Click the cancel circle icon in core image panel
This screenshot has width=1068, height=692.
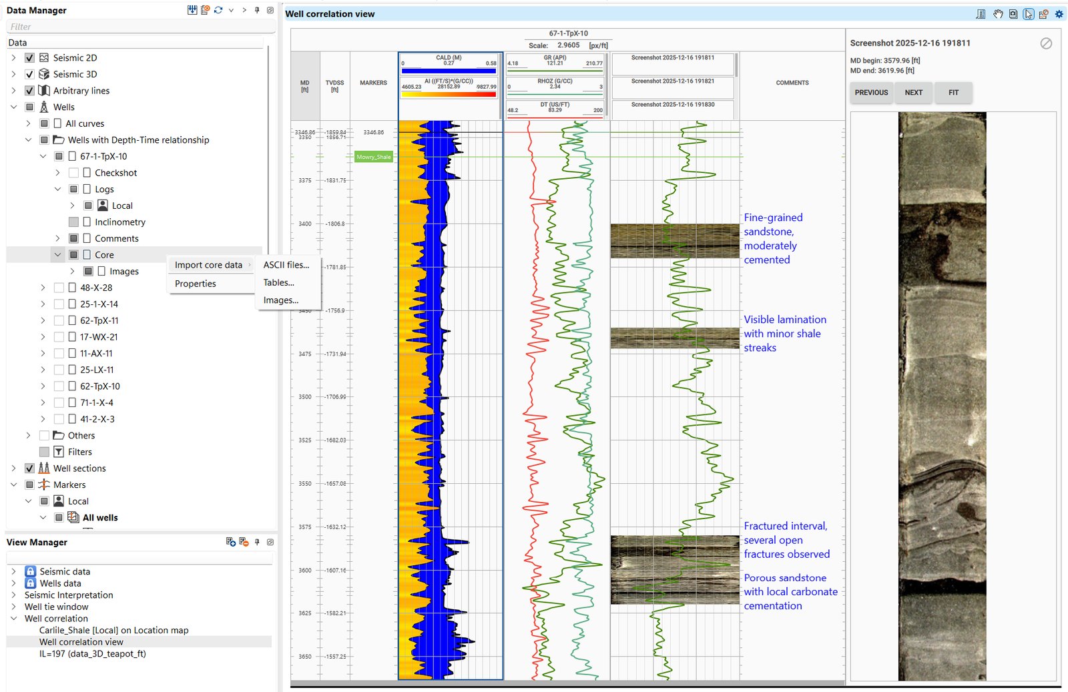tap(1046, 43)
